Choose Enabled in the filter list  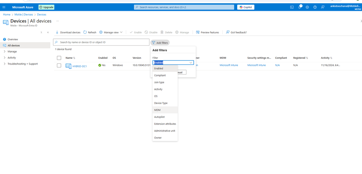click(x=165, y=69)
